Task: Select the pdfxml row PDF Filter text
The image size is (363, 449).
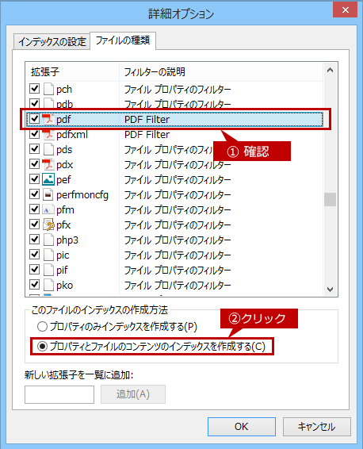Action: coord(147,134)
